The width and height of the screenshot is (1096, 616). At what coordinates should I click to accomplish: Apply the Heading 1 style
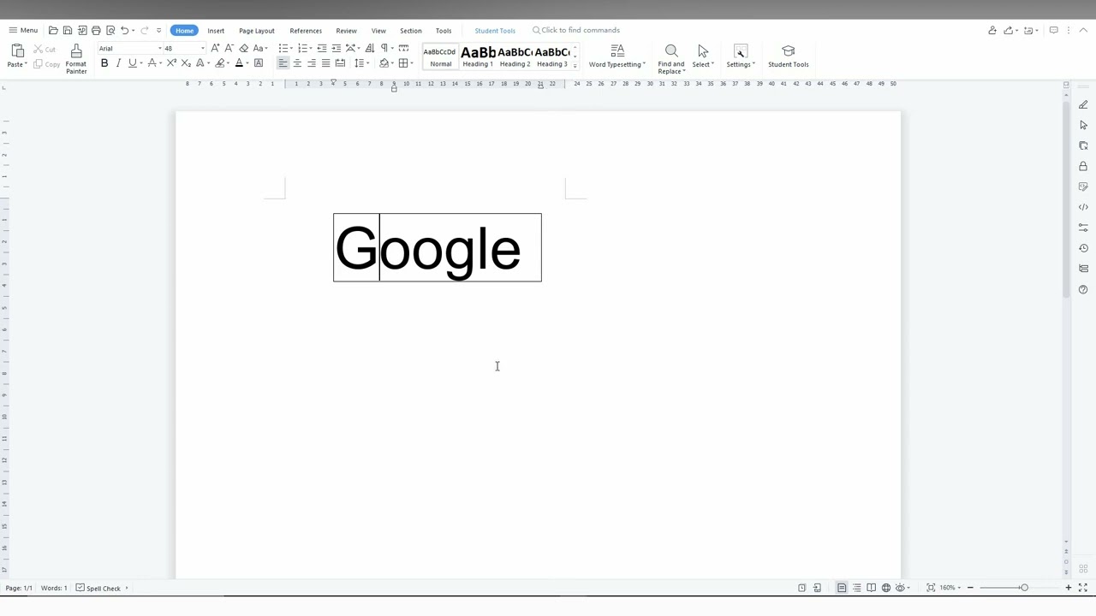(x=478, y=57)
